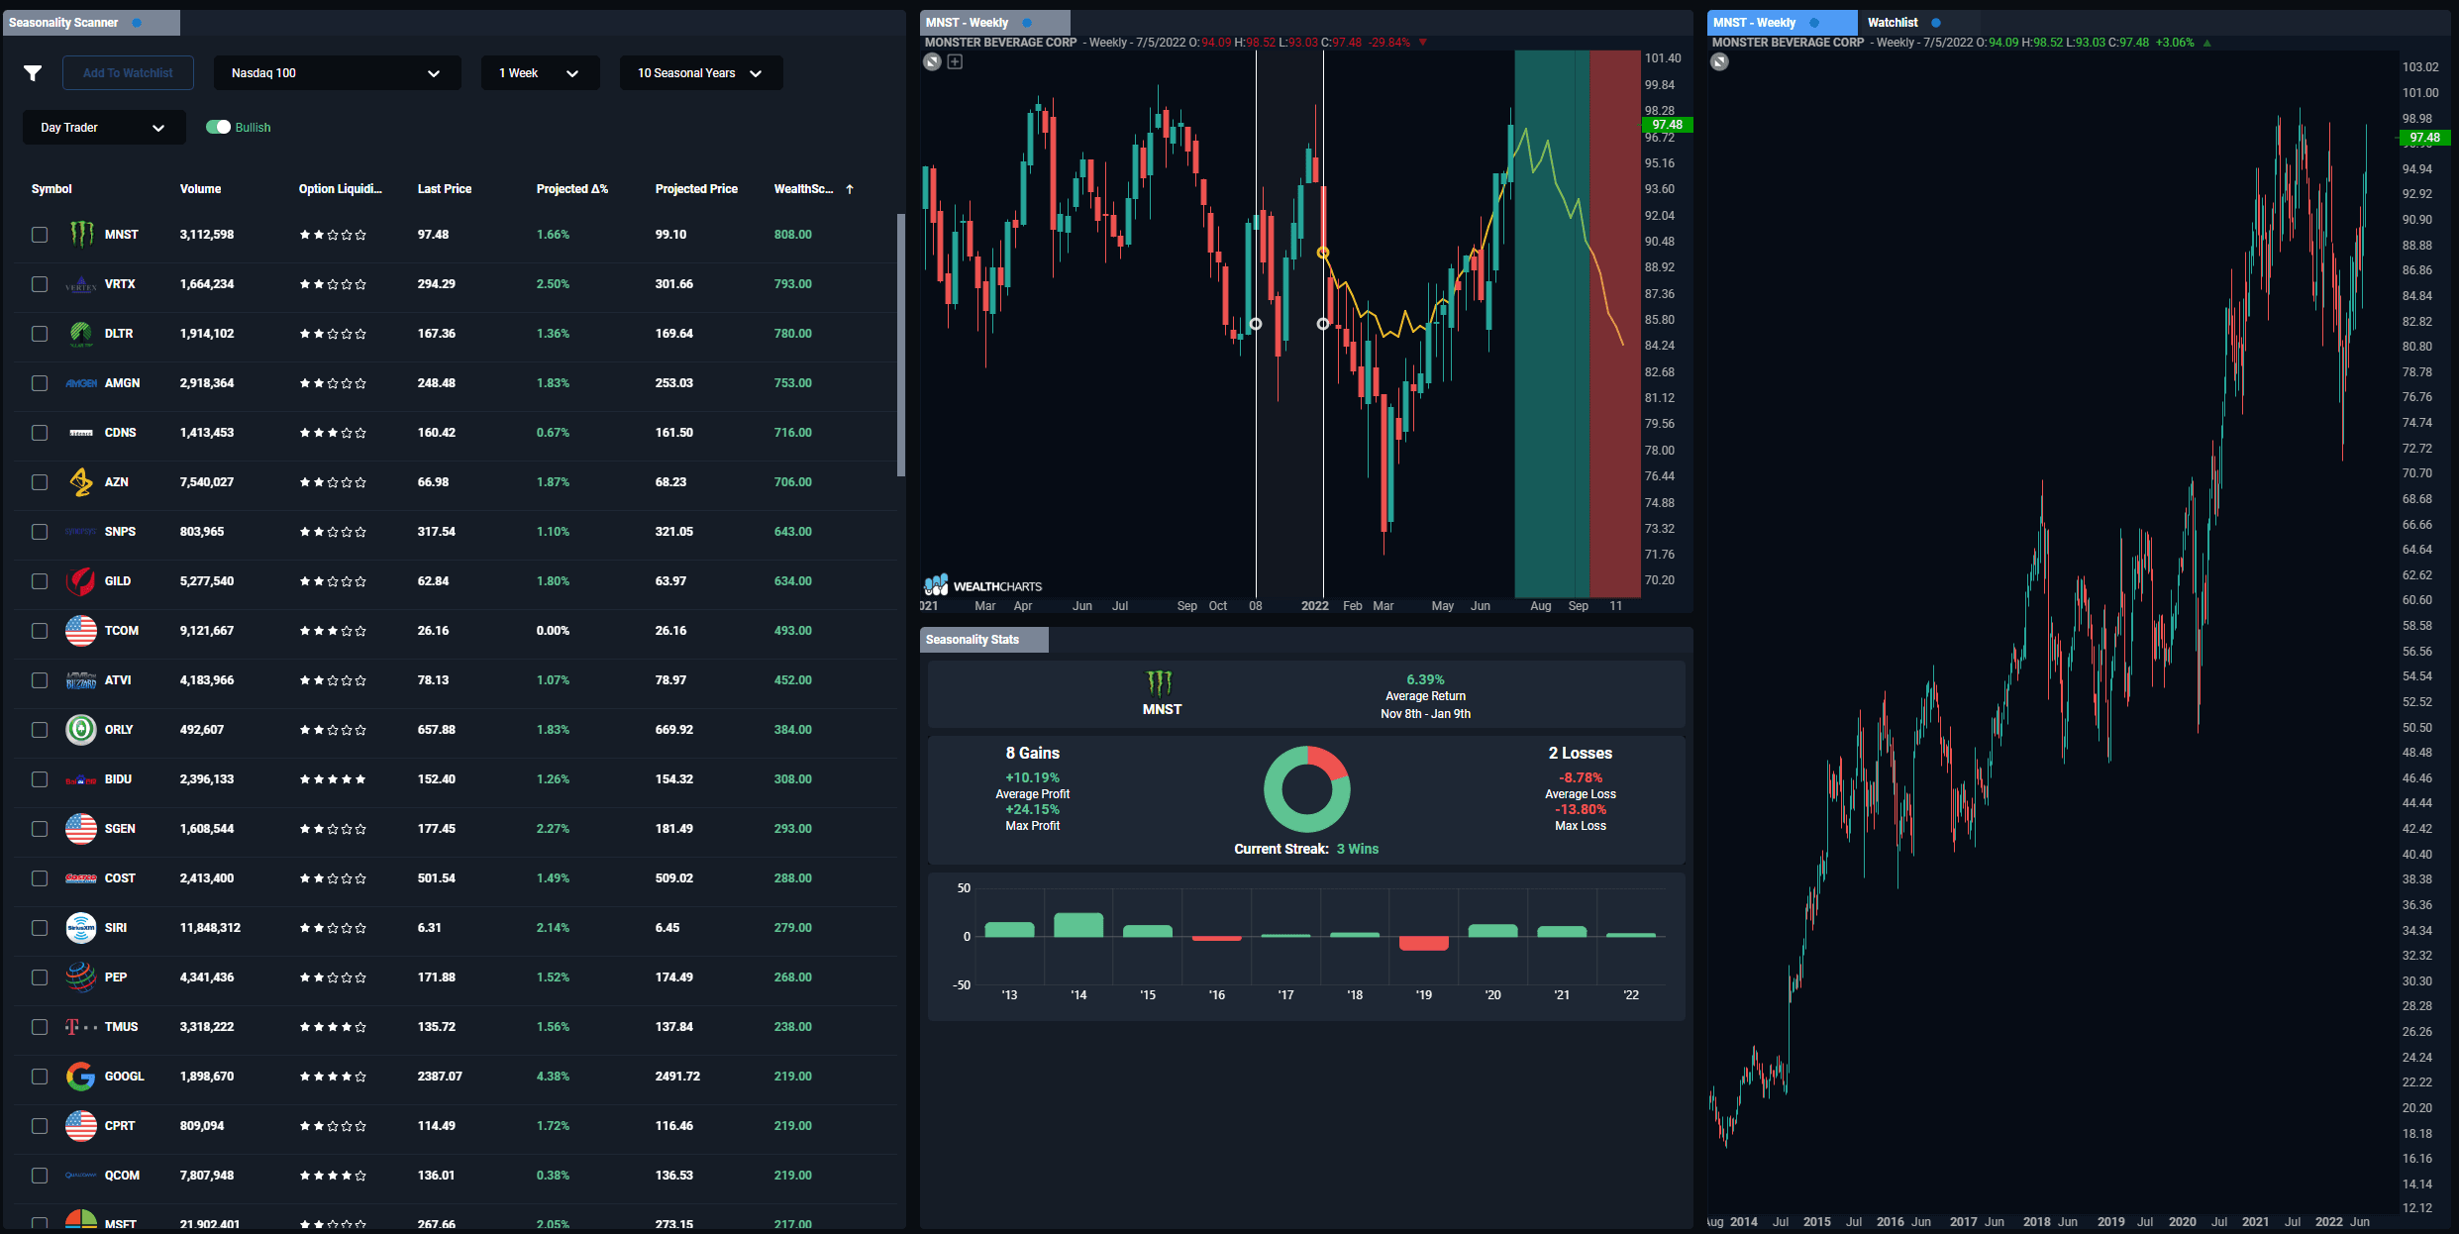Open the scanner filter funnel icon
This screenshot has height=1234, width=2459.
[33, 73]
